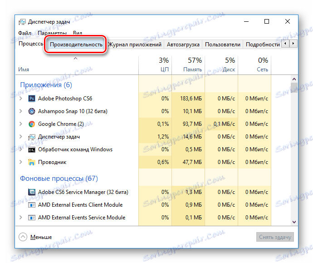Sort by the Имя column header
The height and width of the screenshot is (263, 313).
(77, 65)
